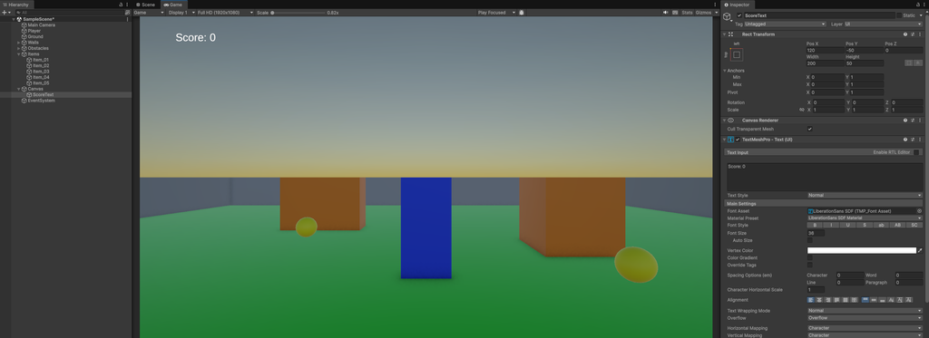Viewport: 929px width, 338px height.
Task: Click the icon right of Play Focused
Action: click(522, 13)
